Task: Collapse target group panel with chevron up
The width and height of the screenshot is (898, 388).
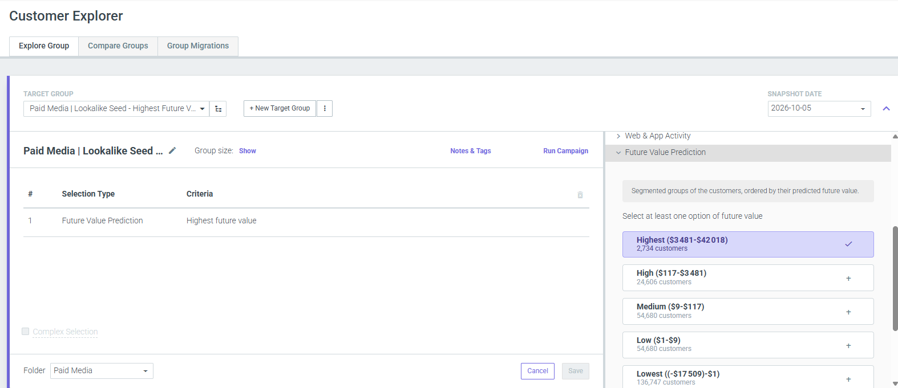Action: 886,108
